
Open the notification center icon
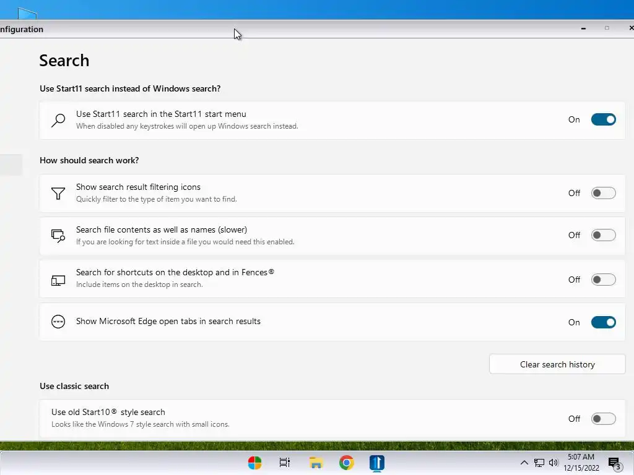[614, 463]
